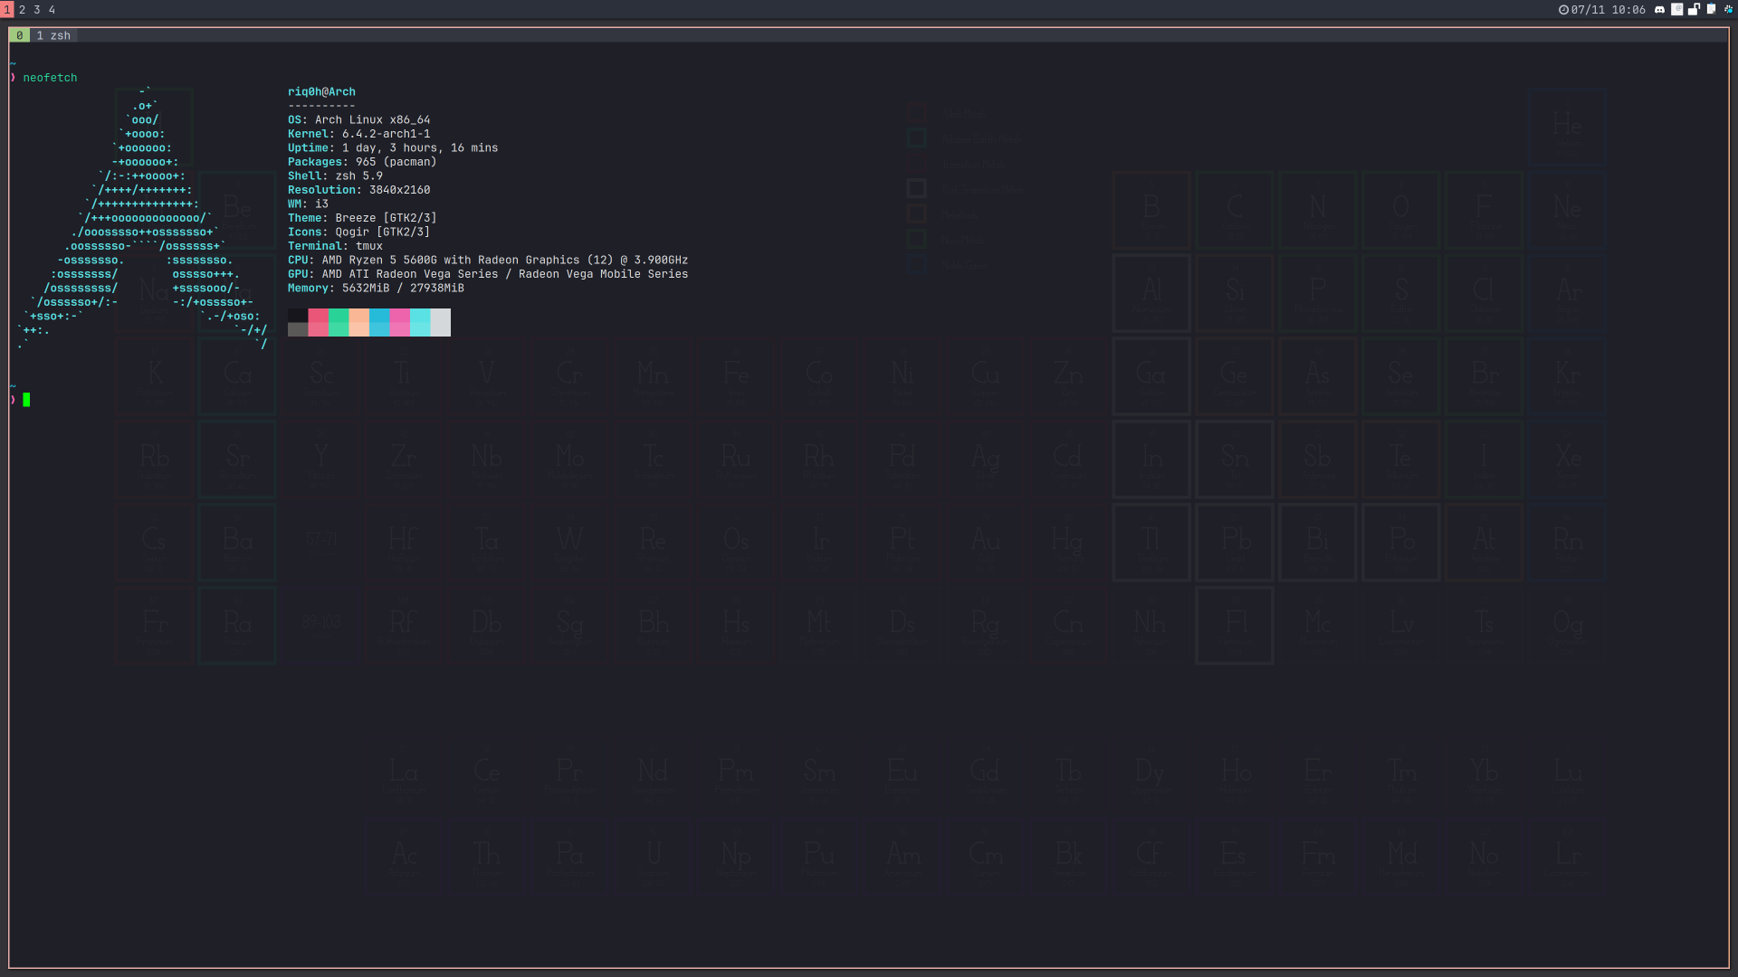
Task: Click the green terminal cursor at the prompt
Action: (x=26, y=400)
